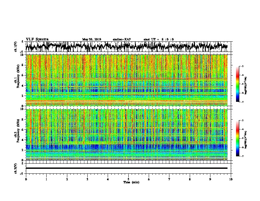The height and width of the screenshot is (201, 260).
Task: Click the "station=KAP" header label
Action: 122,39
